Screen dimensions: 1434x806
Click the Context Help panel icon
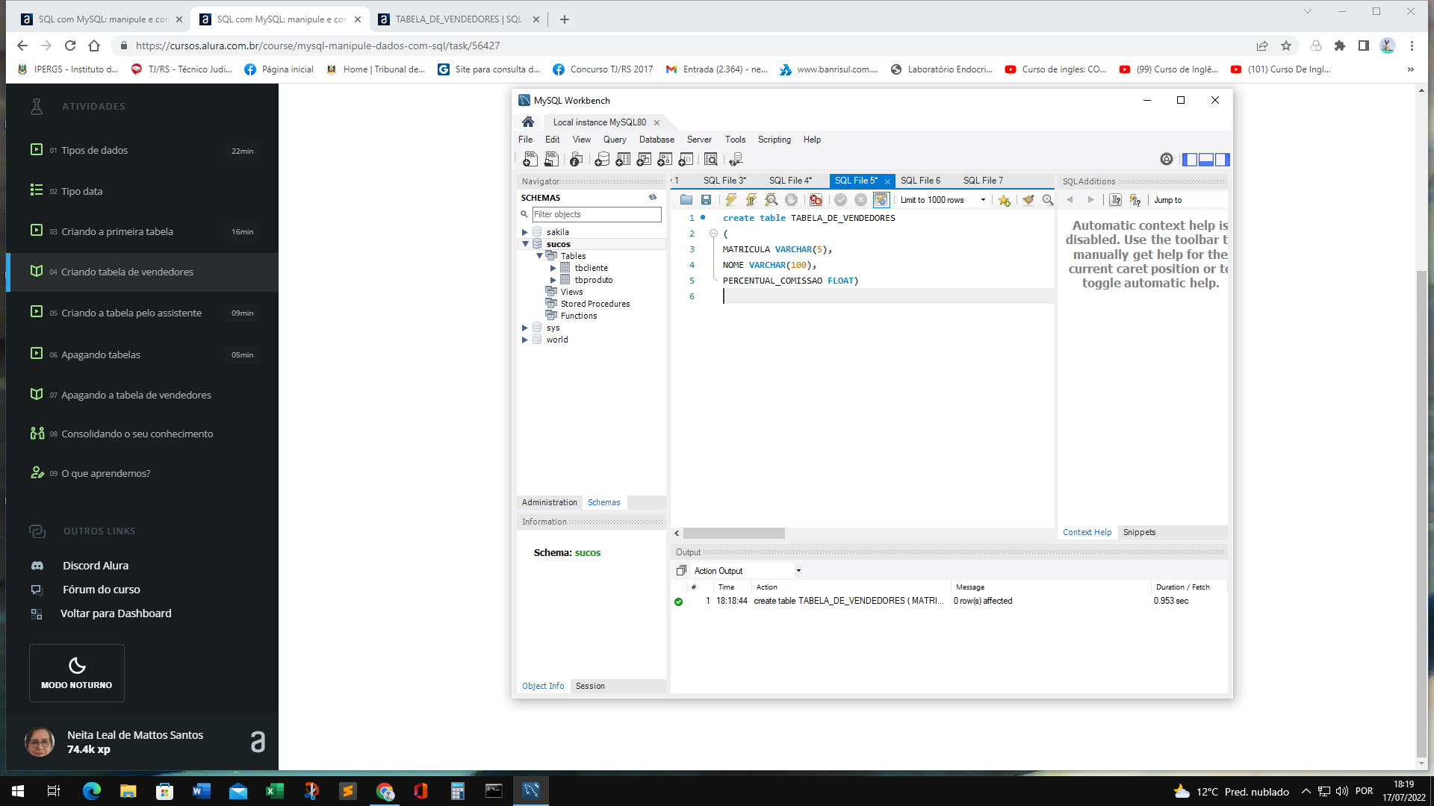(1087, 531)
